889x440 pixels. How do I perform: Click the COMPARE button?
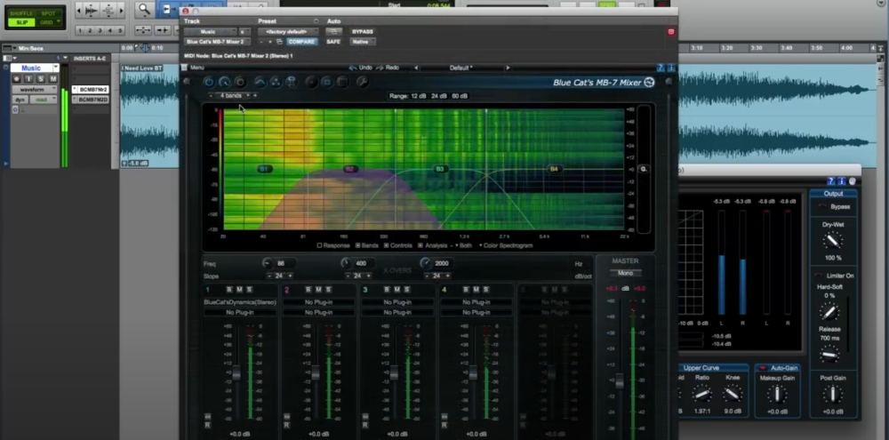pos(301,42)
